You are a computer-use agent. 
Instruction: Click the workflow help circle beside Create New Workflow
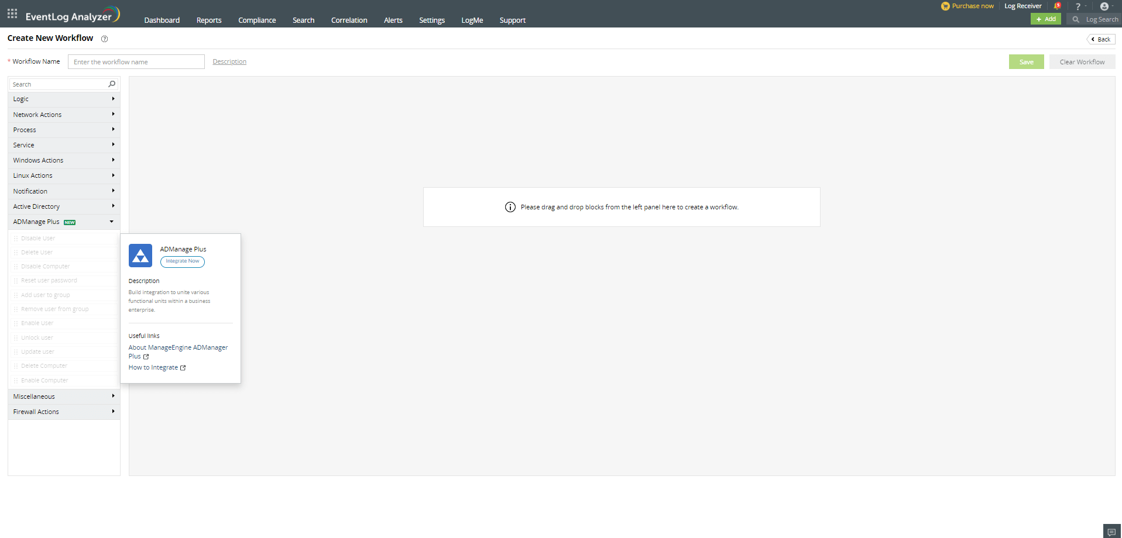coord(104,39)
